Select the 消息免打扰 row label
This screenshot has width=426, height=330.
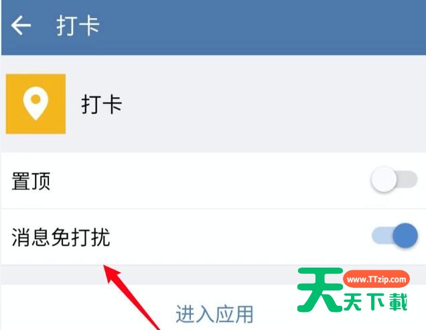click(61, 237)
